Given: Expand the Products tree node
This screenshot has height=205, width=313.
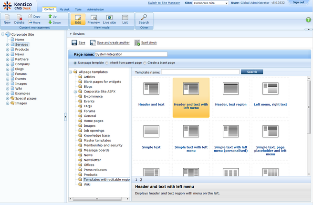Looking at the screenshot, I should tap(8, 50).
